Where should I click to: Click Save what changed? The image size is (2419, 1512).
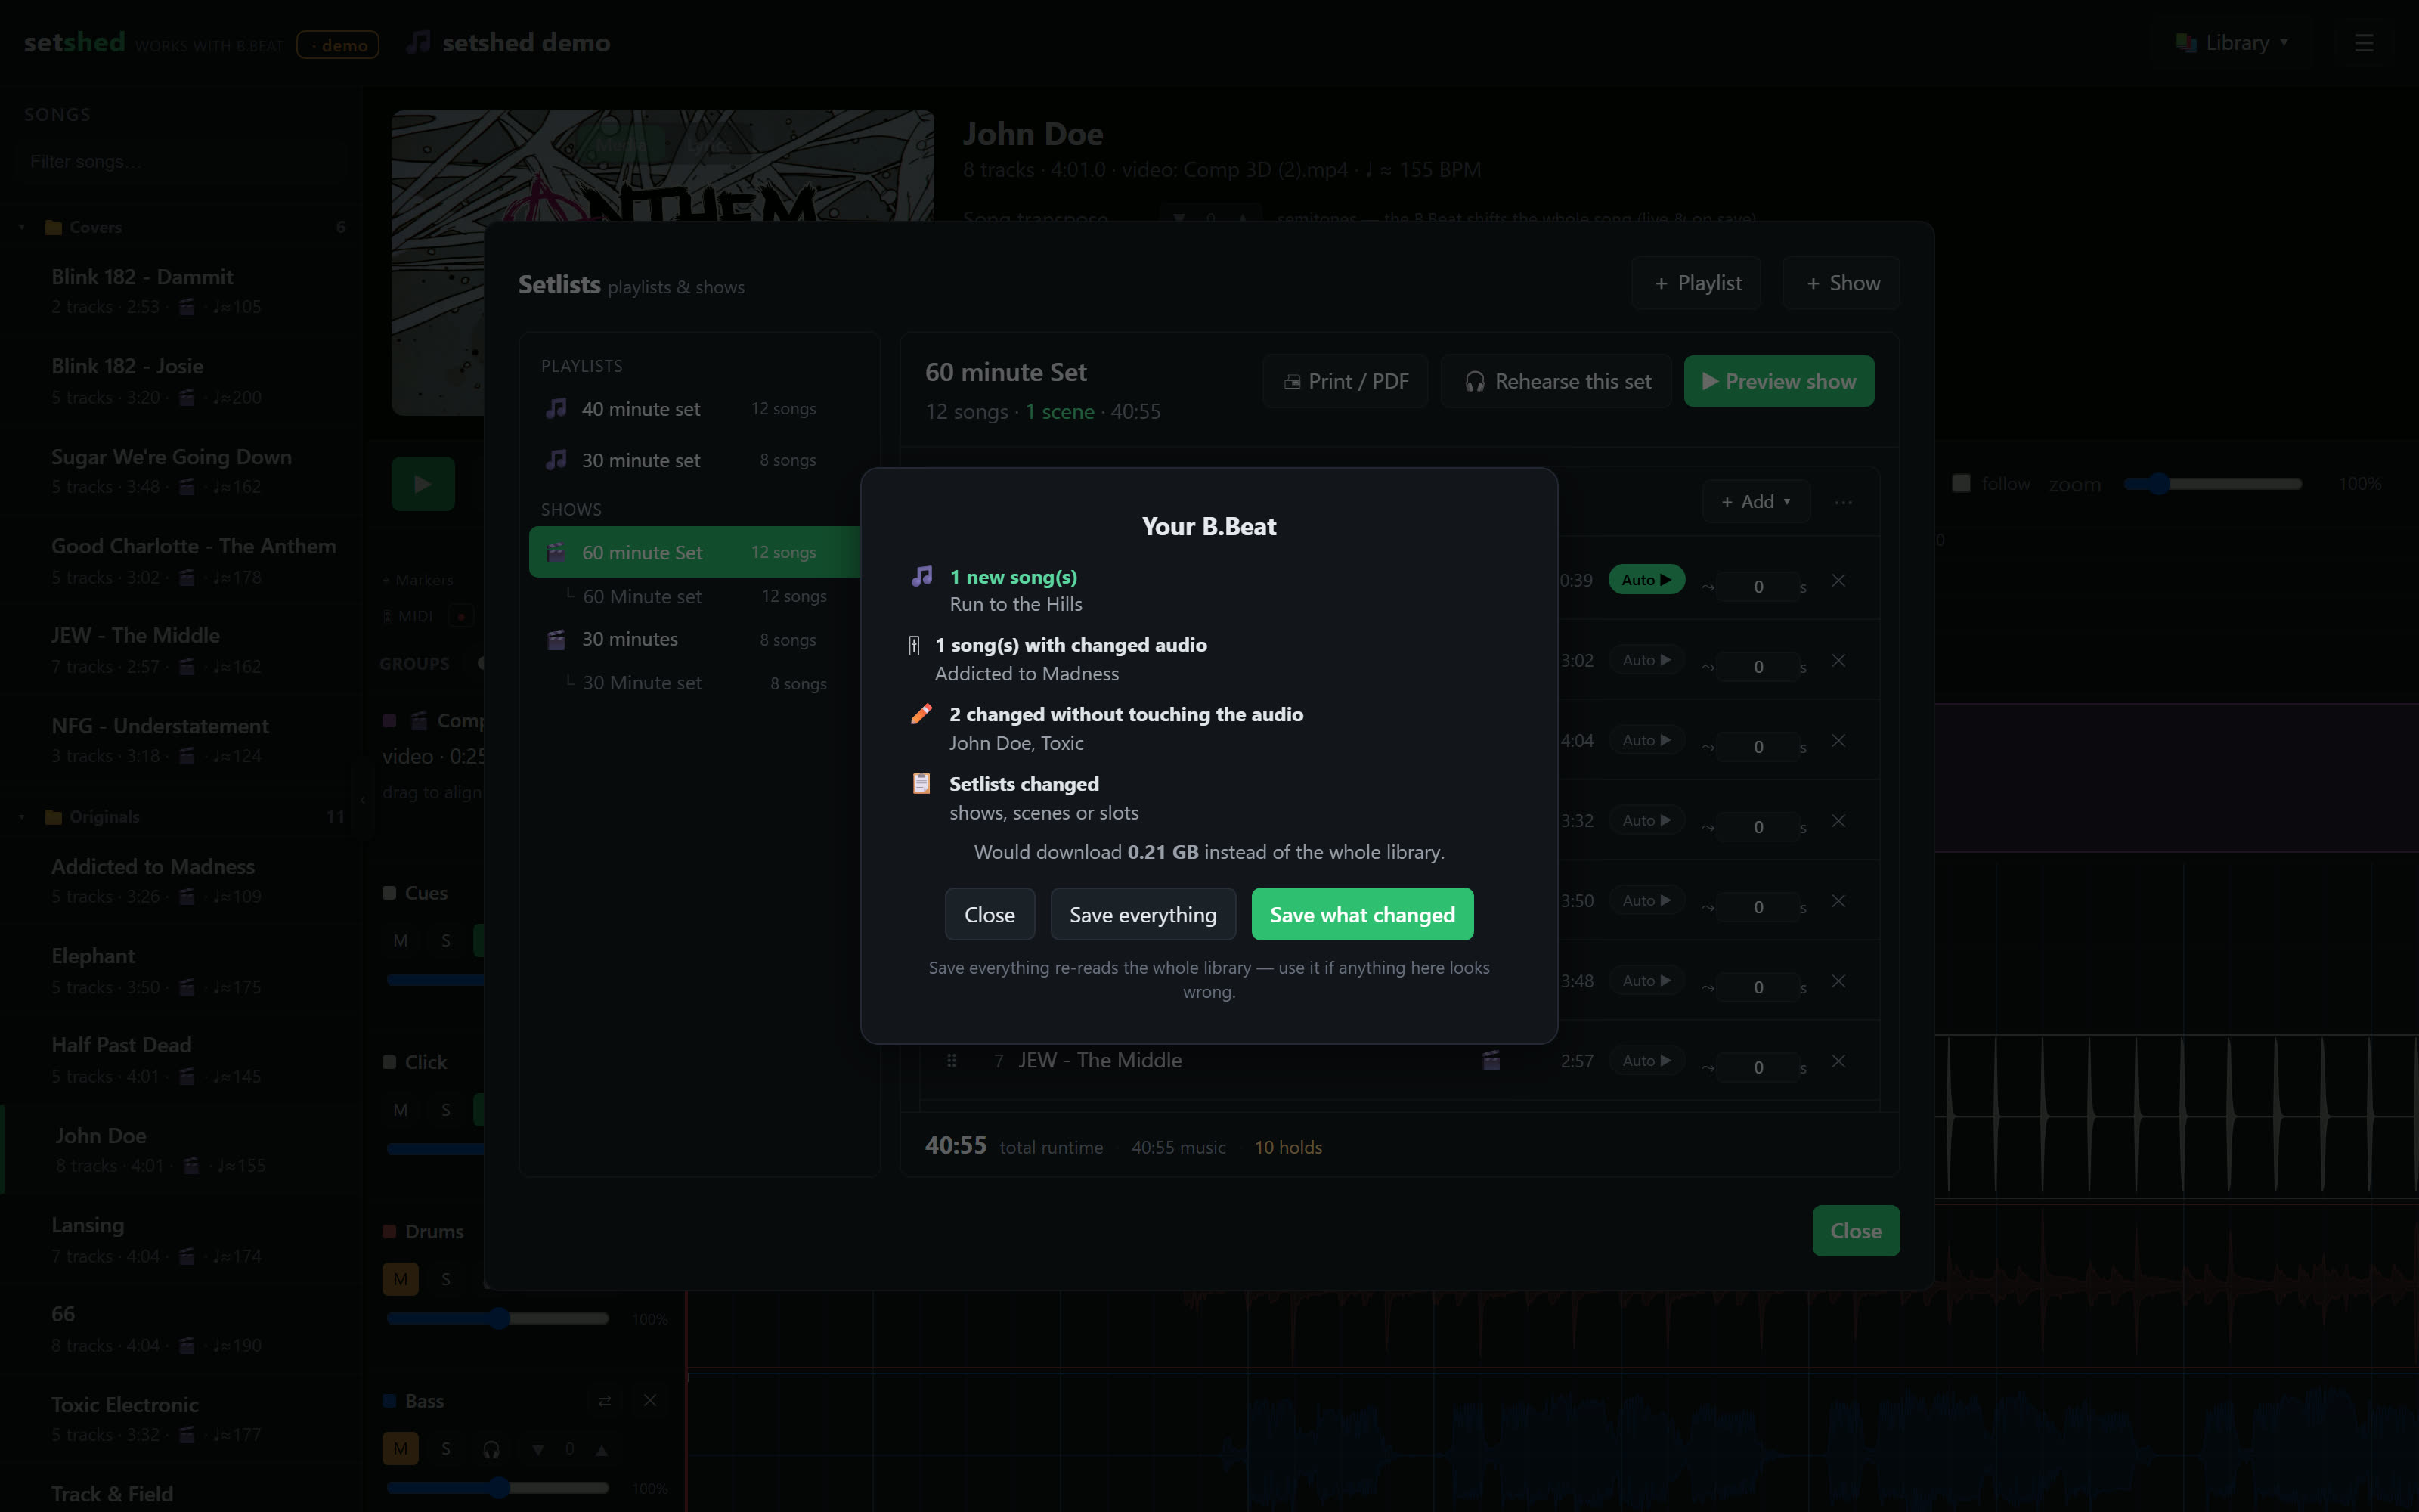coord(1362,914)
